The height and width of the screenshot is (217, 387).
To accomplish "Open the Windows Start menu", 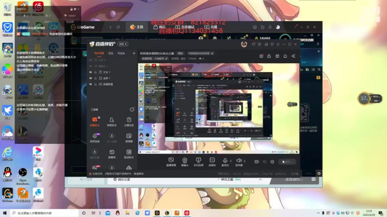I will click(x=5, y=213).
